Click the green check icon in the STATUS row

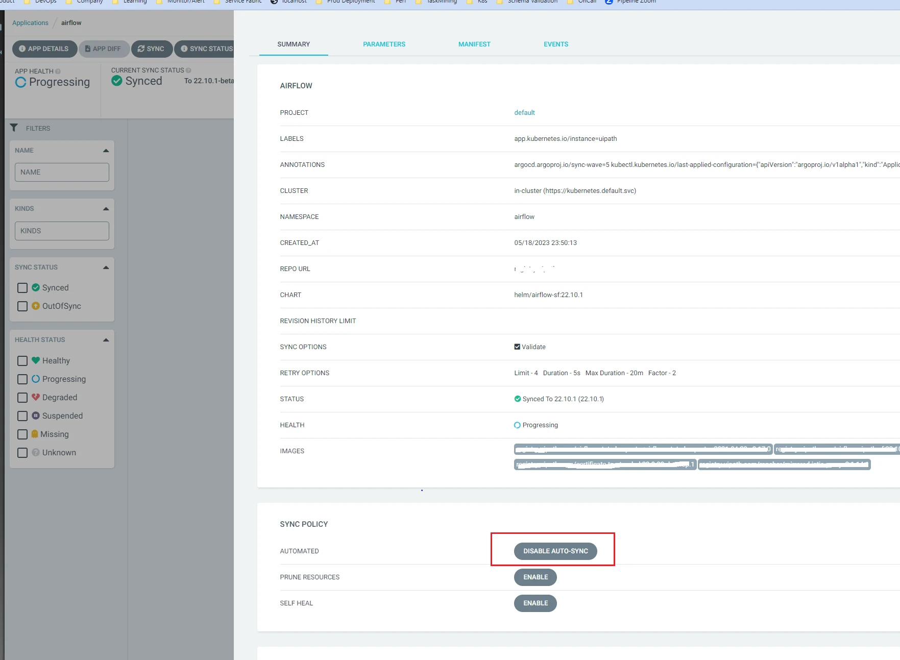coord(518,399)
